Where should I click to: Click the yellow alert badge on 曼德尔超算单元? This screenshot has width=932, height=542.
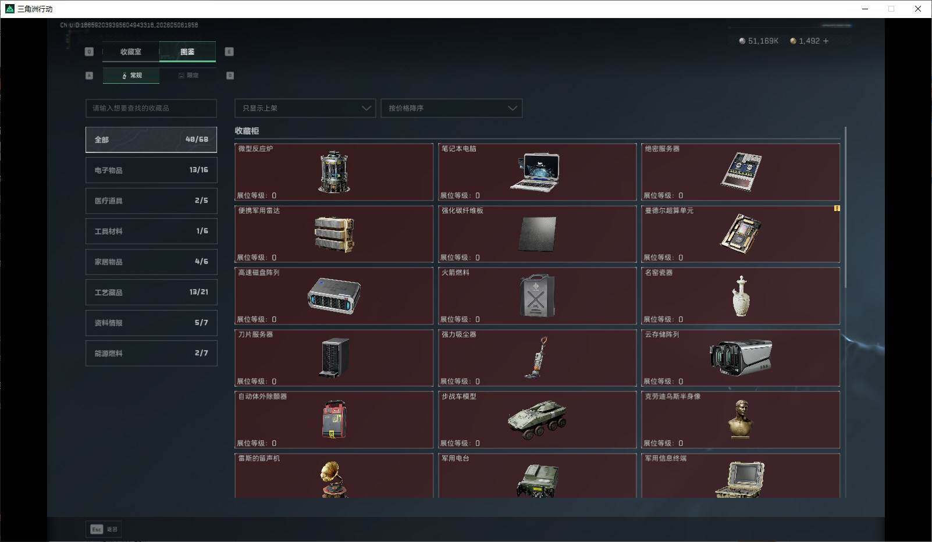tap(837, 208)
